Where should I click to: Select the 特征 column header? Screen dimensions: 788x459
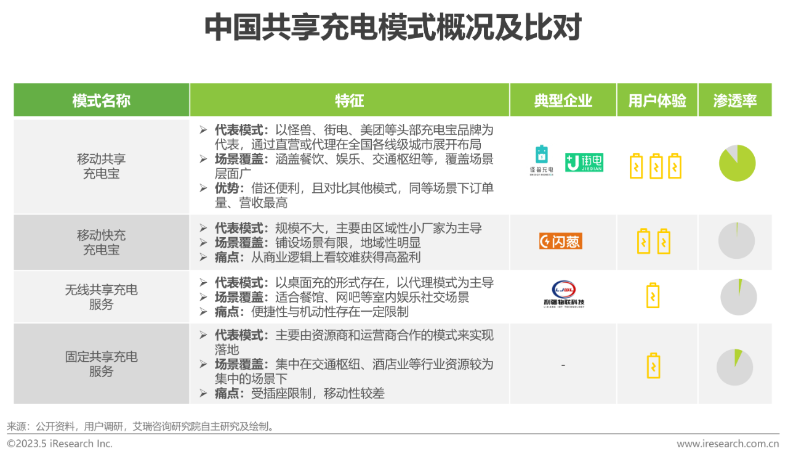[349, 100]
